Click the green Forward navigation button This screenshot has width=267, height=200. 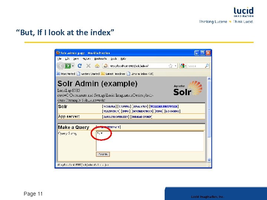pyautogui.click(x=67, y=66)
